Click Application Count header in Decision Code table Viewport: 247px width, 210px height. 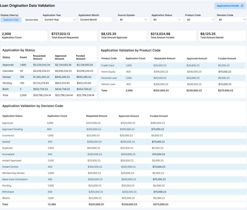(x=57, y=116)
